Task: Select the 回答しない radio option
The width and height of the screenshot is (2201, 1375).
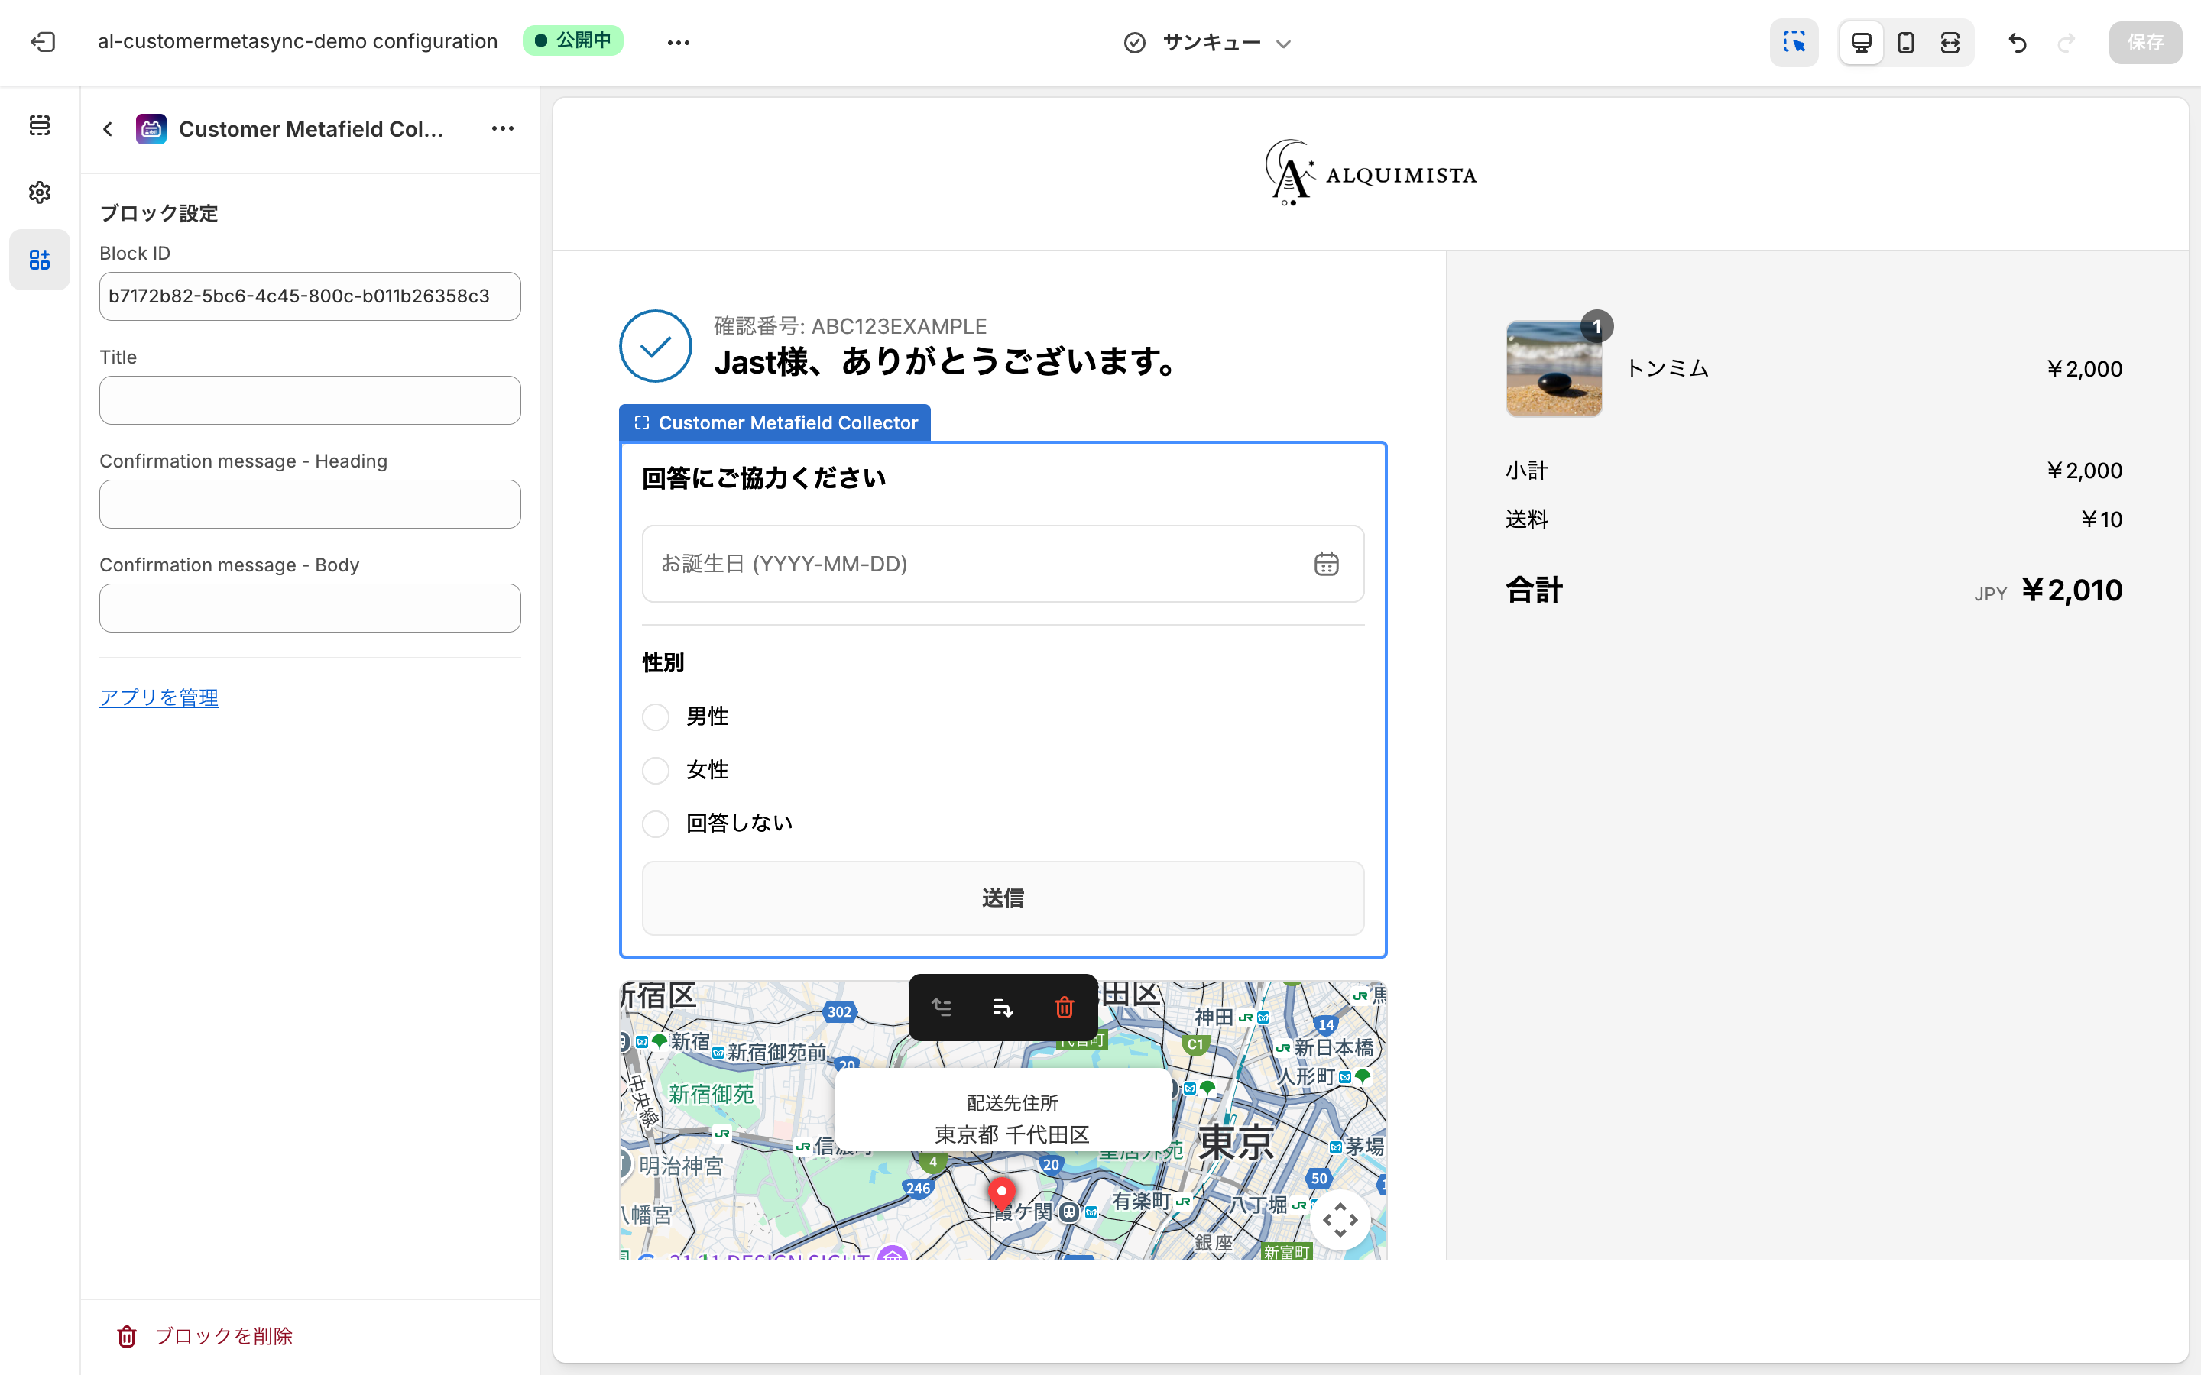Action: coord(656,824)
